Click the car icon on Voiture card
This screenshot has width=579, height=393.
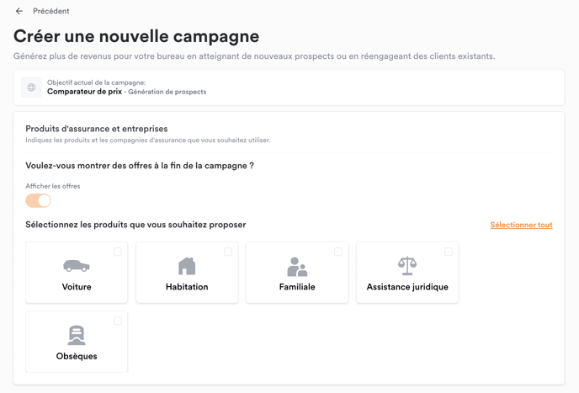pyautogui.click(x=77, y=266)
